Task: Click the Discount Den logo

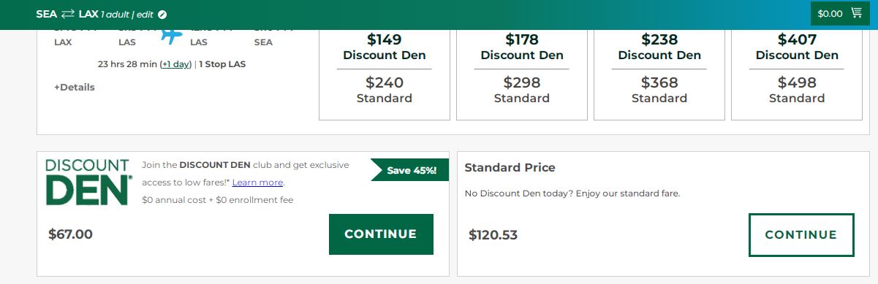Action: [88, 182]
